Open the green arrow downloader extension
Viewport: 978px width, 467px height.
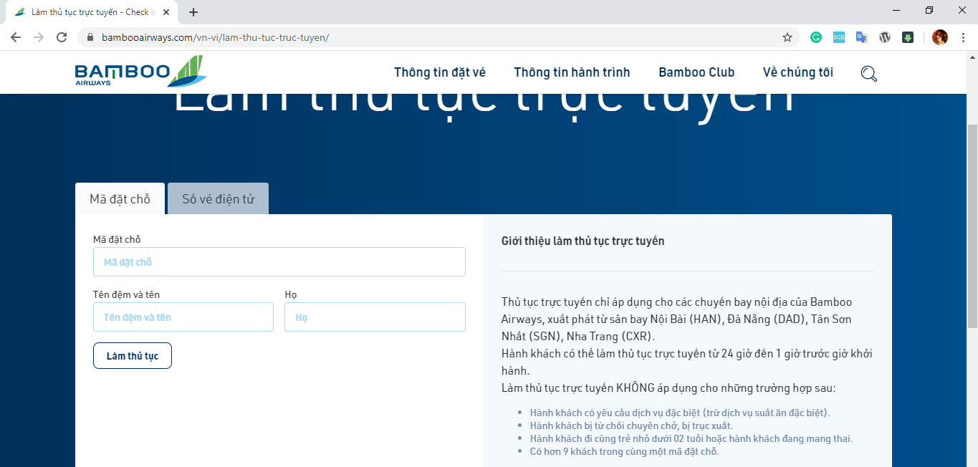pos(908,37)
